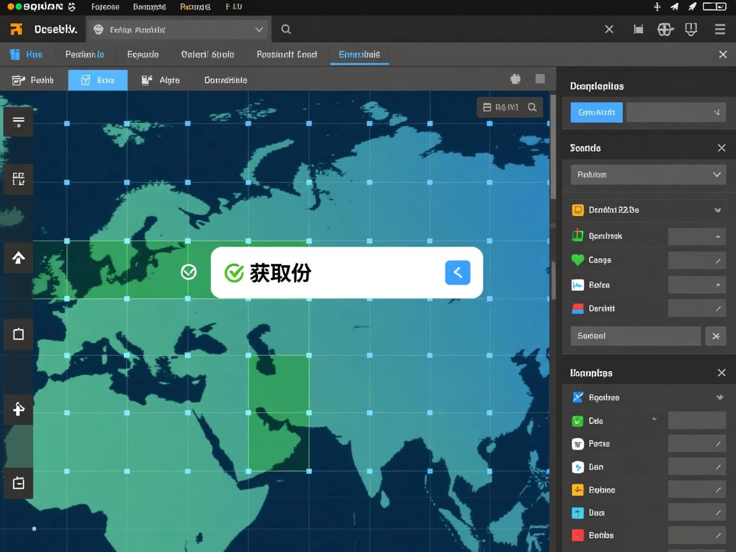
Task: Toggle the highlighted blue toolbar button above the map
Action: 98,80
